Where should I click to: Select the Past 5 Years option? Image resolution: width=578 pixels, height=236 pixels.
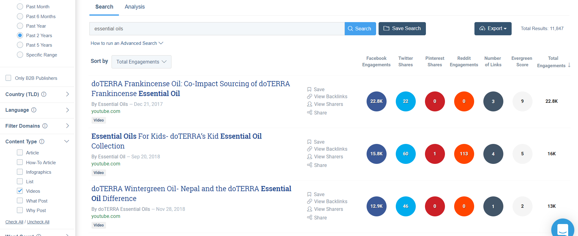(20, 45)
